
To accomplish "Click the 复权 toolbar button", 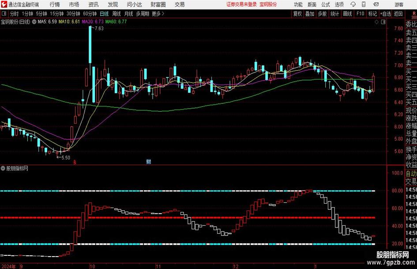I will point(297,14).
